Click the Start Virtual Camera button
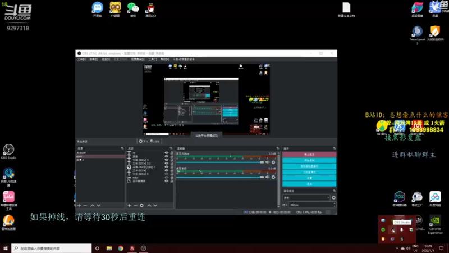This screenshot has width=449, height=253. [x=309, y=166]
